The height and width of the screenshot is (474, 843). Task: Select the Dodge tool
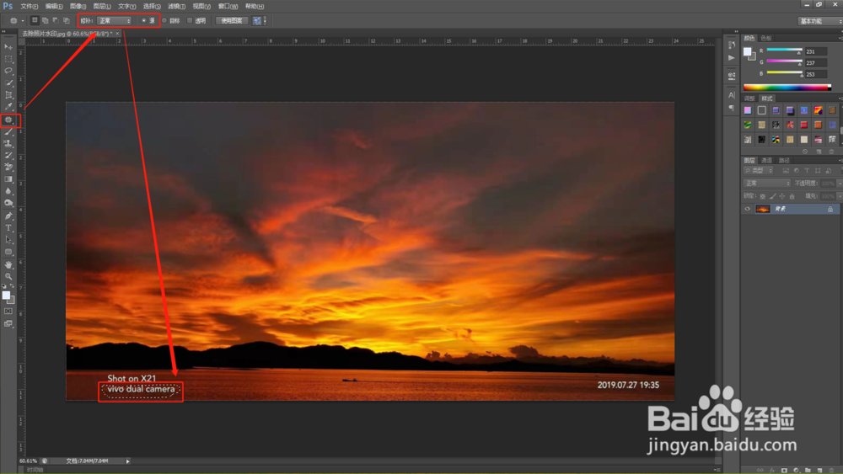[x=8, y=203]
